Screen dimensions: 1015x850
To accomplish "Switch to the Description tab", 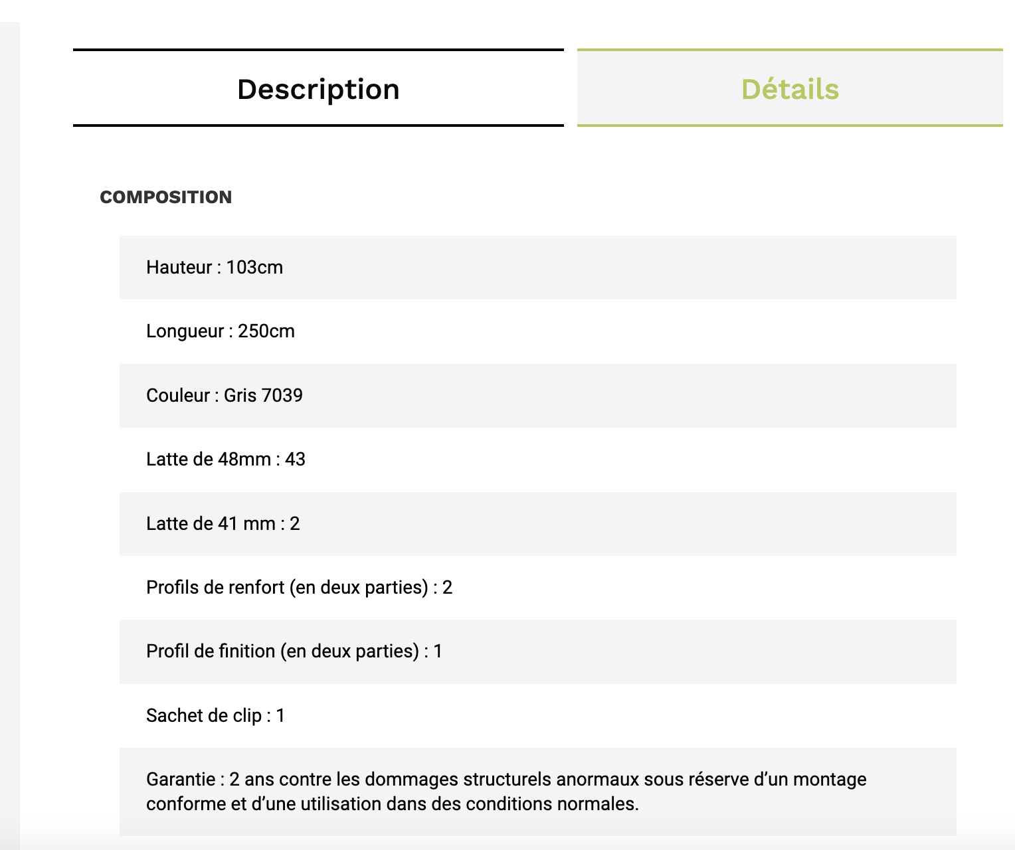I will (318, 88).
